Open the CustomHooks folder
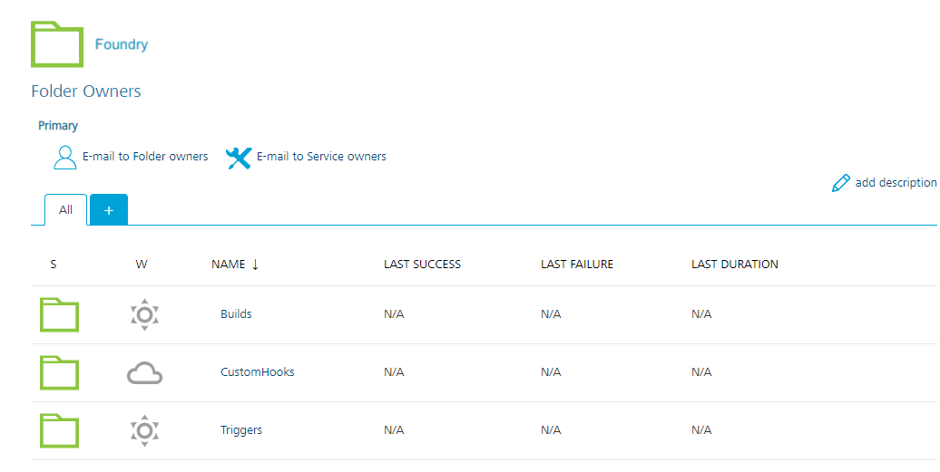This screenshot has width=940, height=472. [x=258, y=372]
